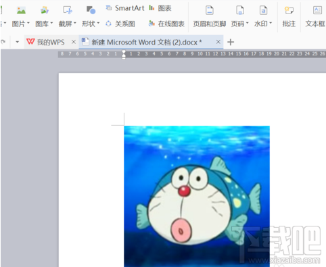Click the Picture (图片) insert icon

(21, 10)
